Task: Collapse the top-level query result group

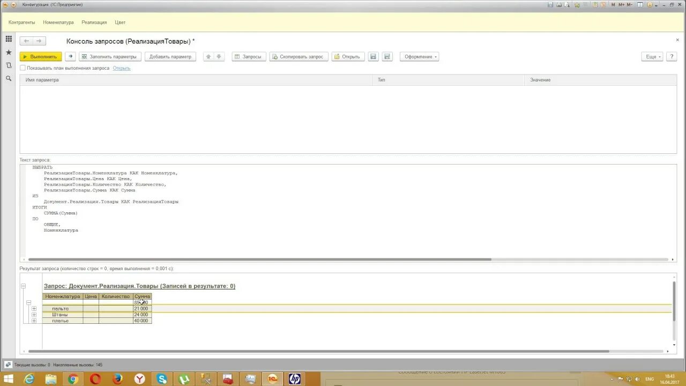Action: [23, 286]
